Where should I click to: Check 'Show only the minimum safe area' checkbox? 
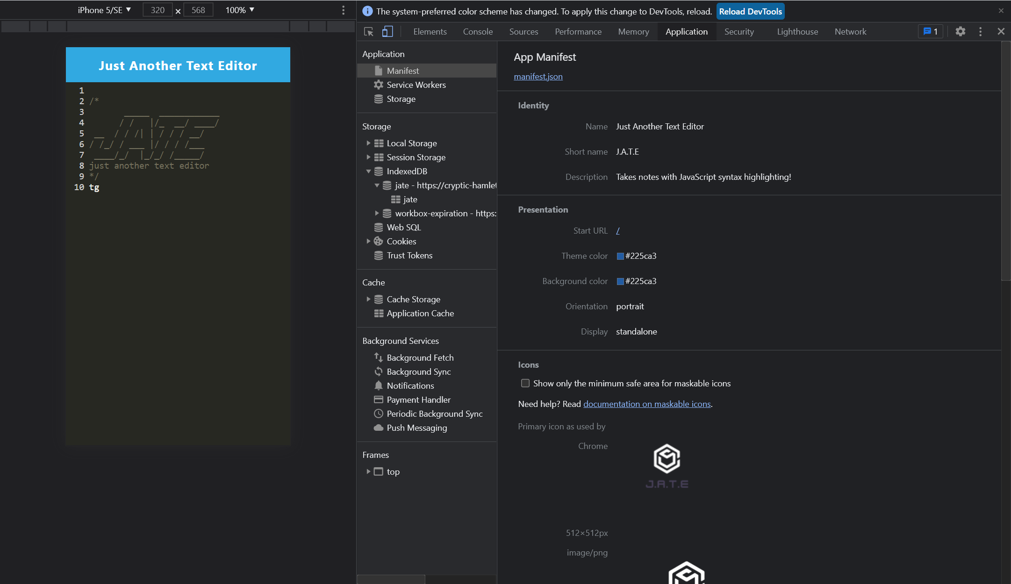(x=525, y=383)
